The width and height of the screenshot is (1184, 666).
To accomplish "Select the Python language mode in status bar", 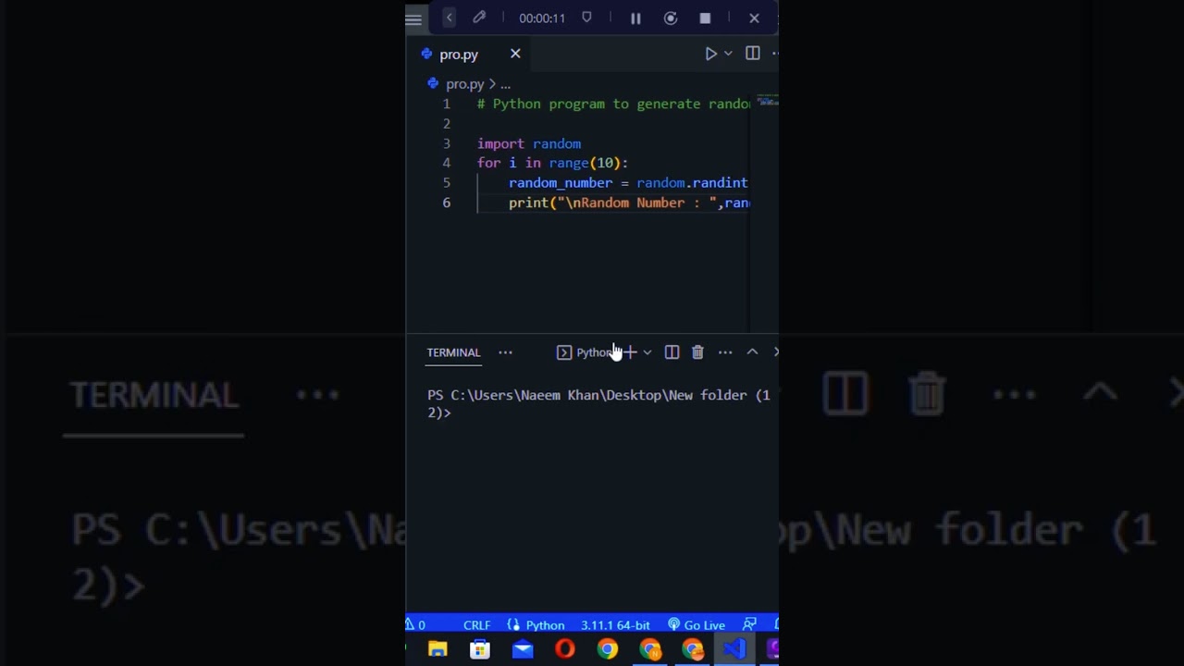I will tap(537, 625).
